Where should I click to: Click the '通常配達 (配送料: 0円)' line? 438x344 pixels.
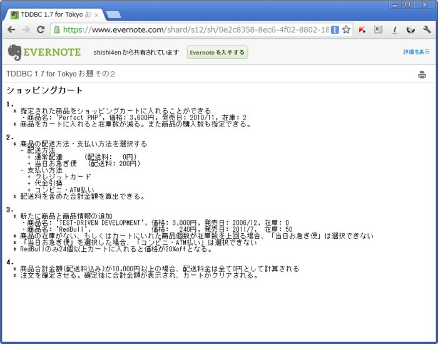[82, 157]
